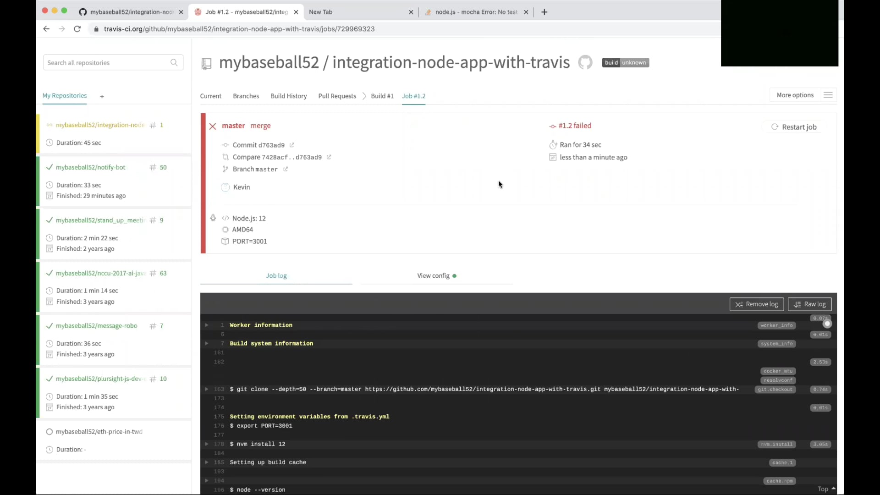Expand the Build system information log fold

207,343
